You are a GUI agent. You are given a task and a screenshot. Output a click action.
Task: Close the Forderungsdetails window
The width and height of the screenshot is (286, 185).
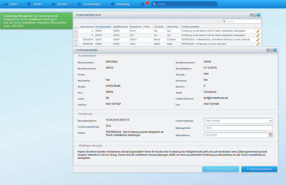275,50
